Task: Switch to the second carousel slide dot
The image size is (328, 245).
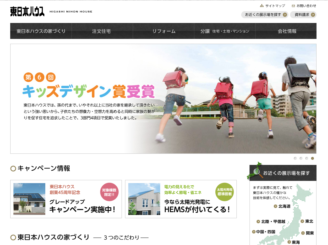Action: (x=301, y=158)
